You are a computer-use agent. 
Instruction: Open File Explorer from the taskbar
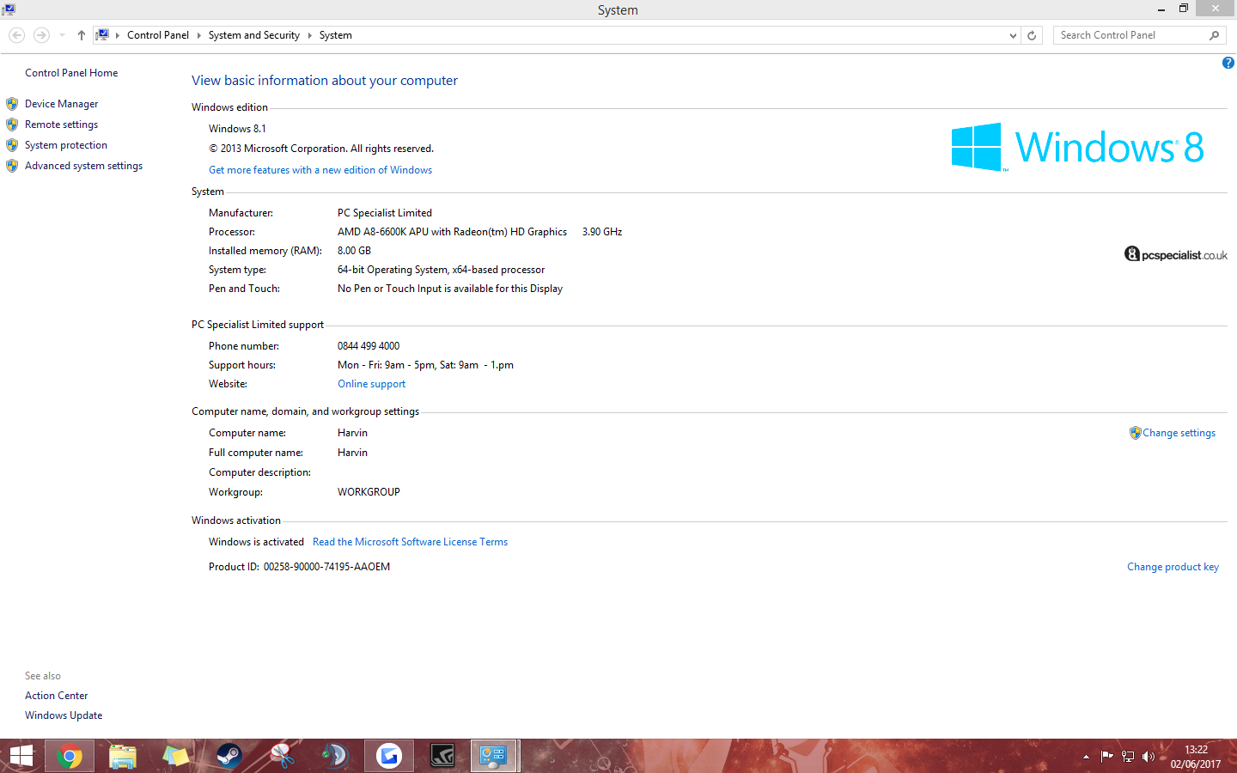(x=123, y=756)
